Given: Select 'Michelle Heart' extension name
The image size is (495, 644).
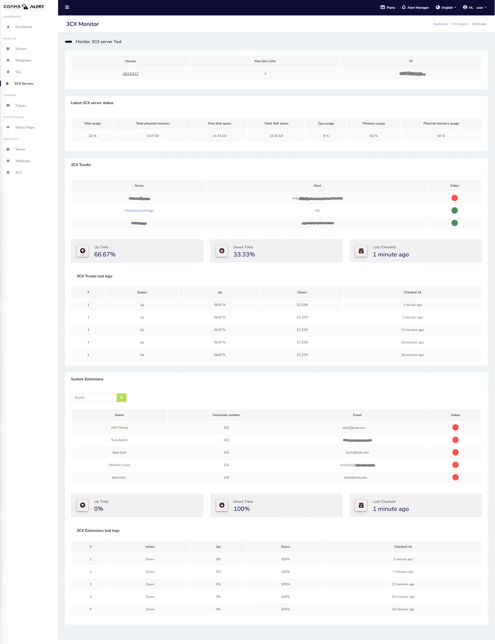Looking at the screenshot, I should tap(120, 465).
